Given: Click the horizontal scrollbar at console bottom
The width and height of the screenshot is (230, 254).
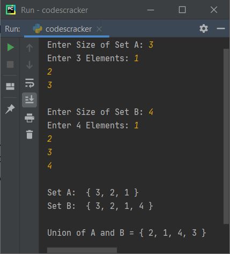Looking at the screenshot, I should click(82, 250).
